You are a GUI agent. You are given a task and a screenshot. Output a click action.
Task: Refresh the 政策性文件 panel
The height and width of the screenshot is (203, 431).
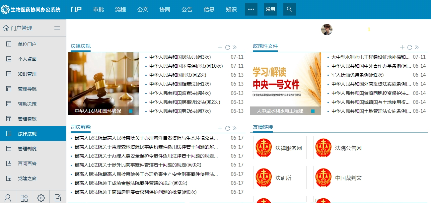(x=410, y=47)
